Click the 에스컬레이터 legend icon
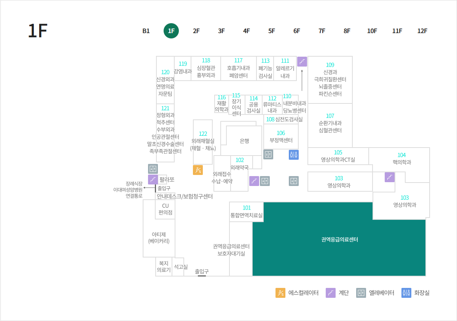 280,293
